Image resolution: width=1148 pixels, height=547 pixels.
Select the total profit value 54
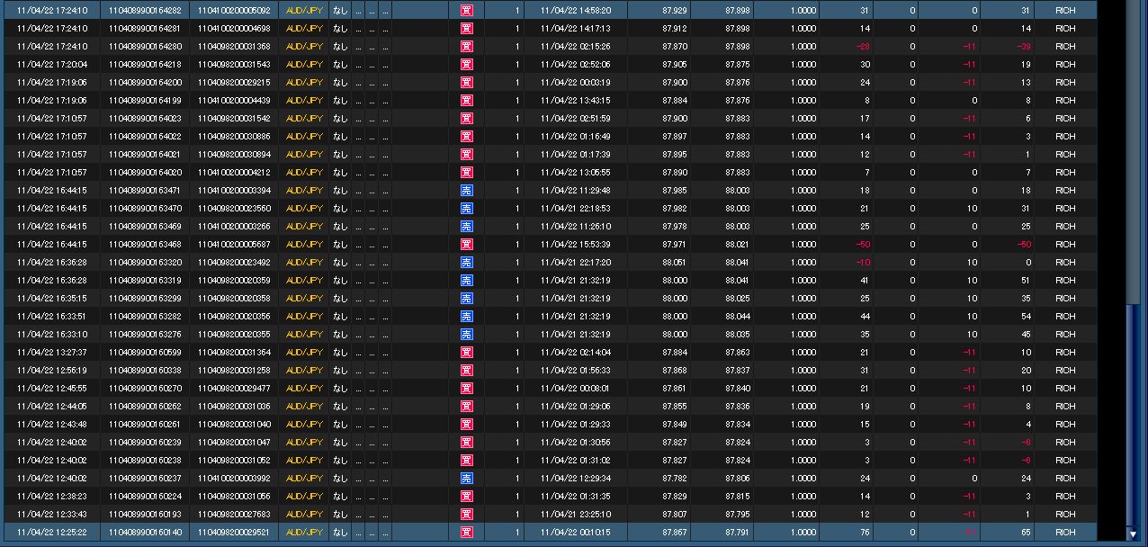(1026, 317)
